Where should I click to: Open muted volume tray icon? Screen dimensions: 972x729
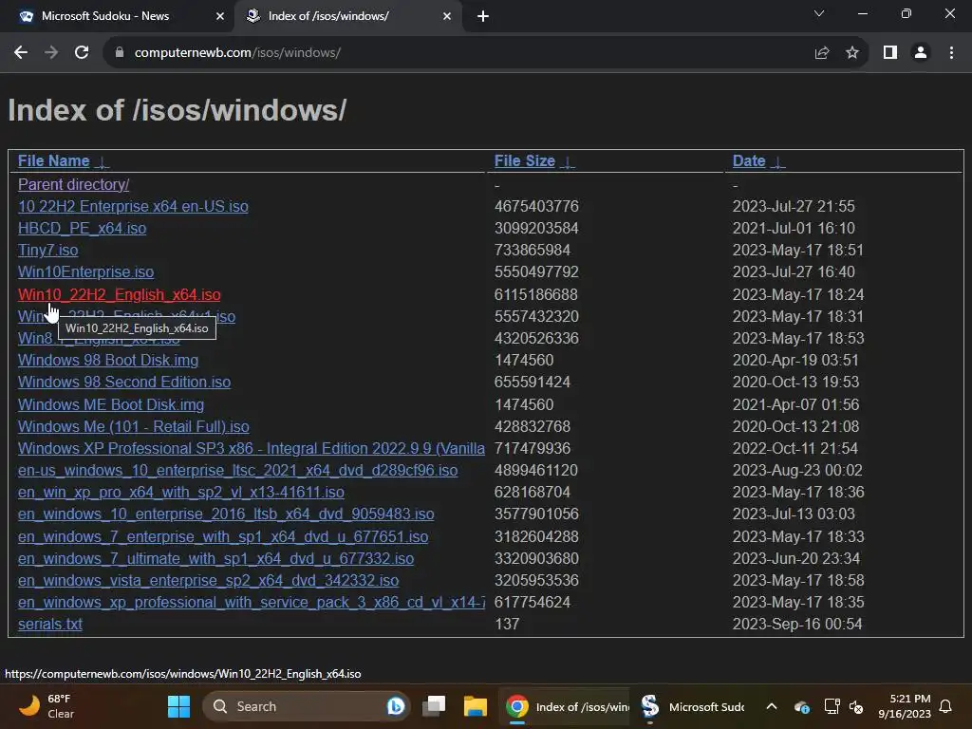pos(857,706)
